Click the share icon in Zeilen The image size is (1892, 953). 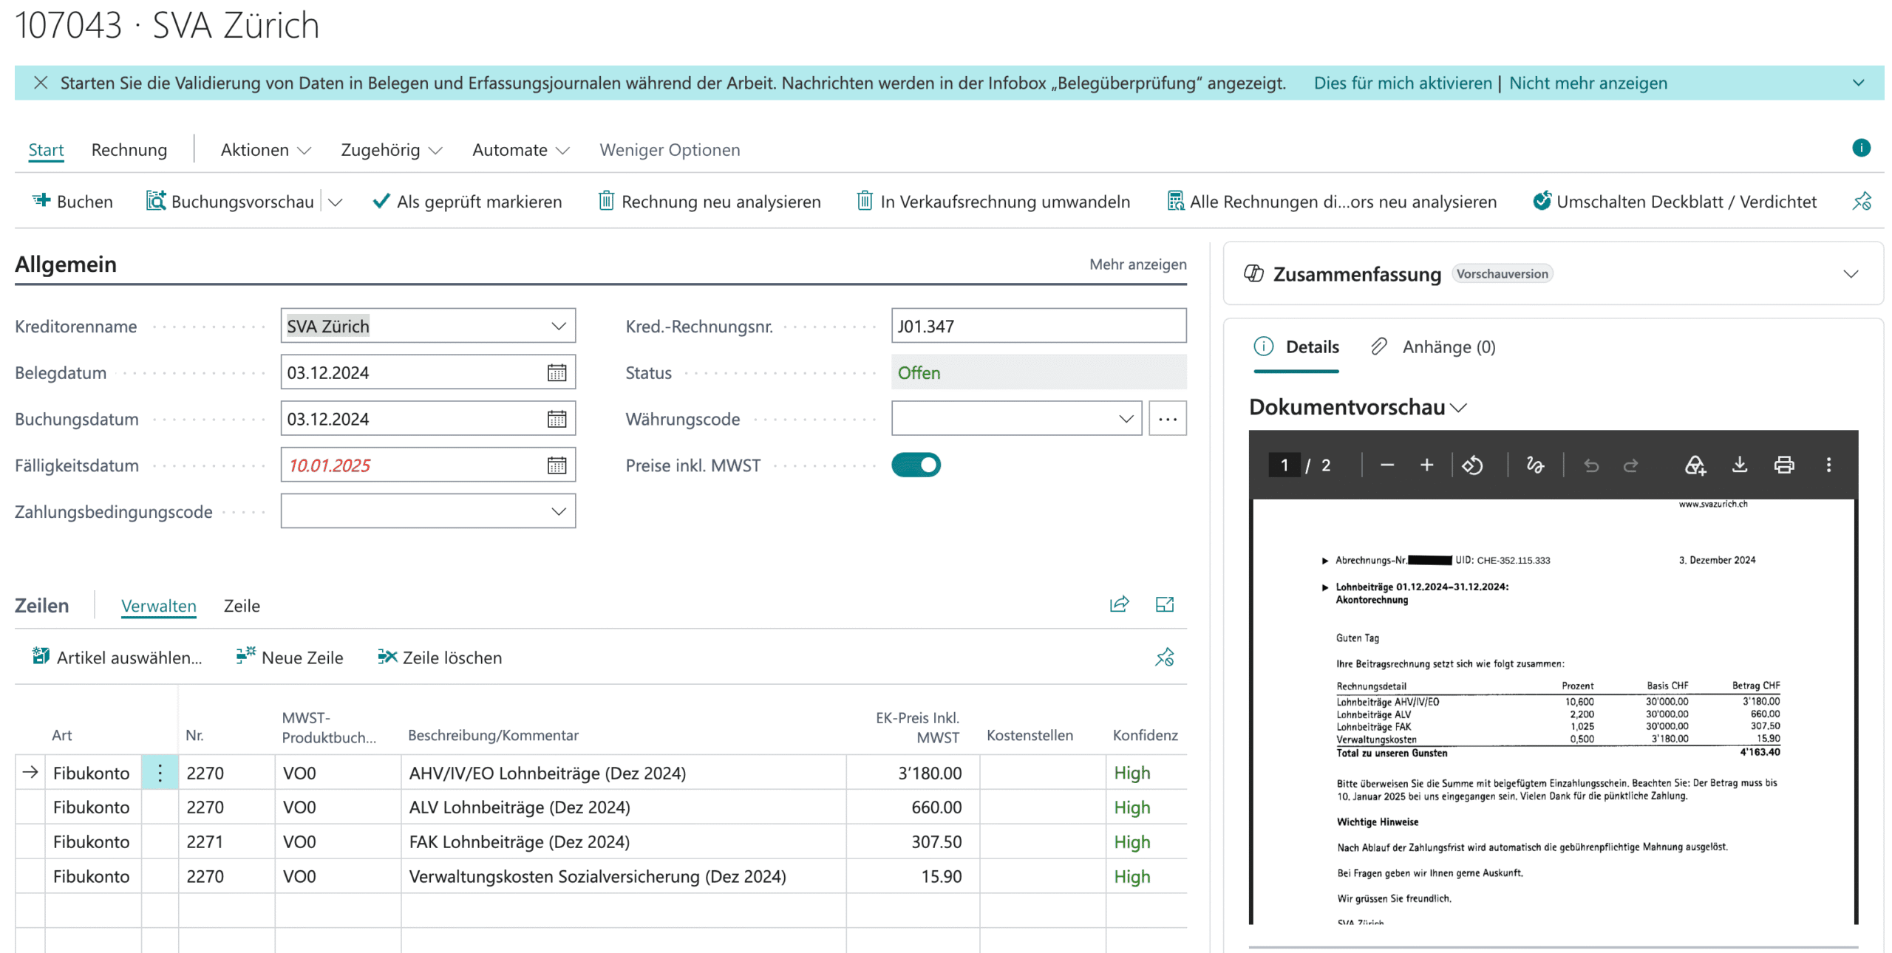(1119, 604)
